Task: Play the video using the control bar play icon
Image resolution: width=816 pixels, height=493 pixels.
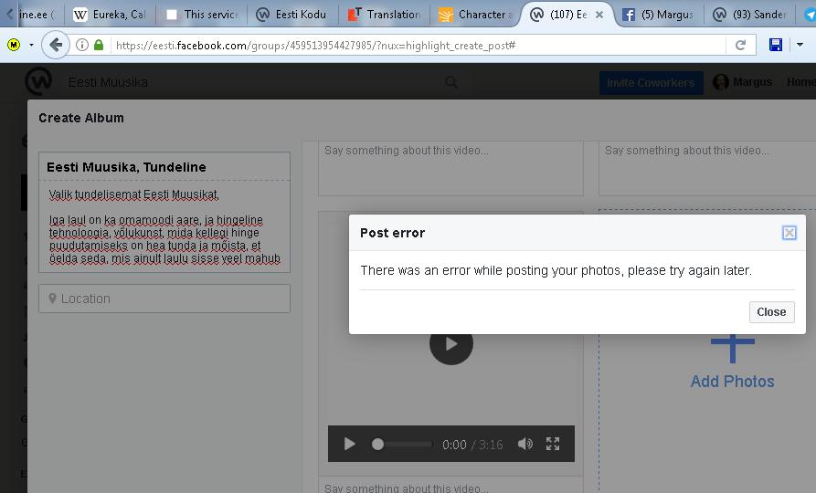Action: (349, 445)
